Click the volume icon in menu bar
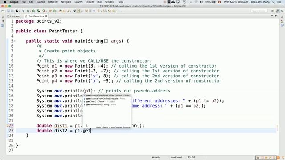The image size is (285, 160). tap(201, 2)
